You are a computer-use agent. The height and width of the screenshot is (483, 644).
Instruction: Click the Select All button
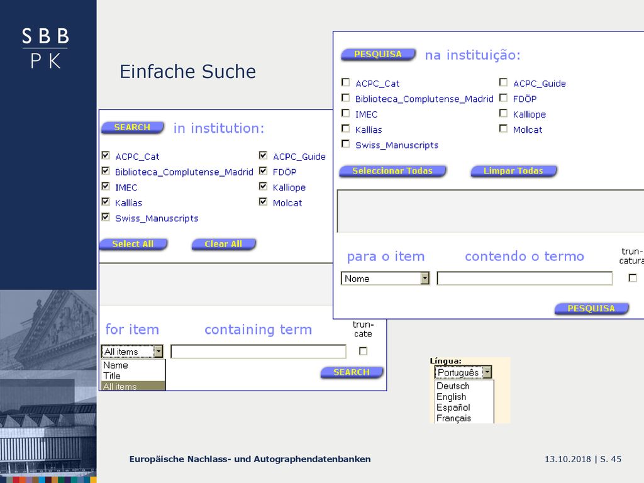point(133,244)
